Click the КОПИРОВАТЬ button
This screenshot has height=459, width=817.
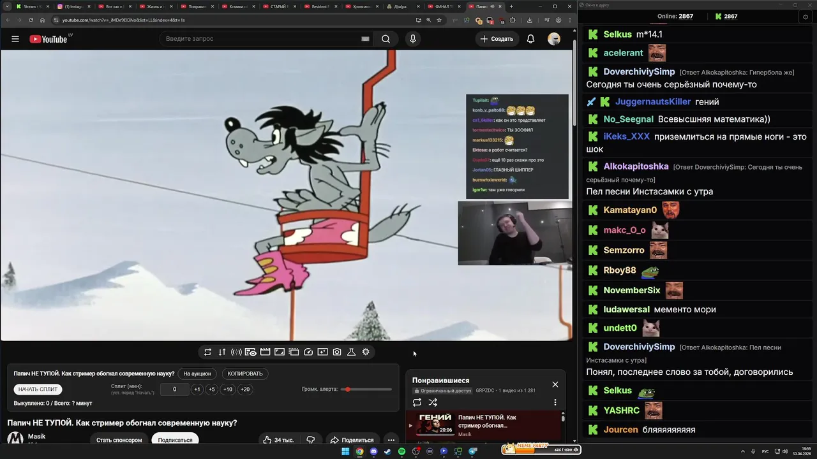point(245,374)
